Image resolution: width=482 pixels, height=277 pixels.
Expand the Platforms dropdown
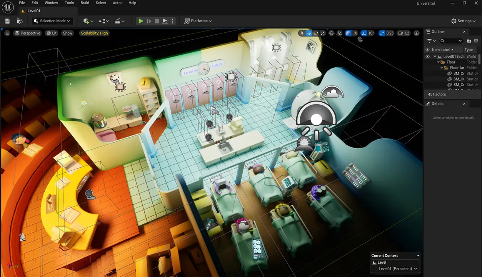198,21
